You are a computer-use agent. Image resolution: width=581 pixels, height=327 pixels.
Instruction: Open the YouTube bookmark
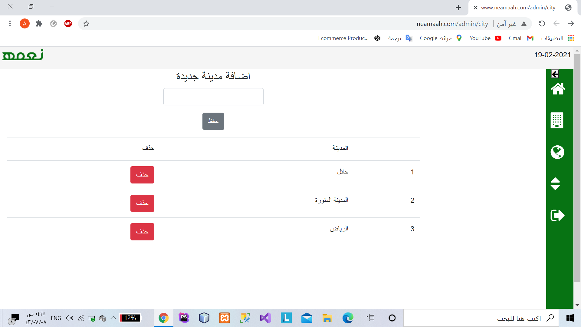click(485, 38)
